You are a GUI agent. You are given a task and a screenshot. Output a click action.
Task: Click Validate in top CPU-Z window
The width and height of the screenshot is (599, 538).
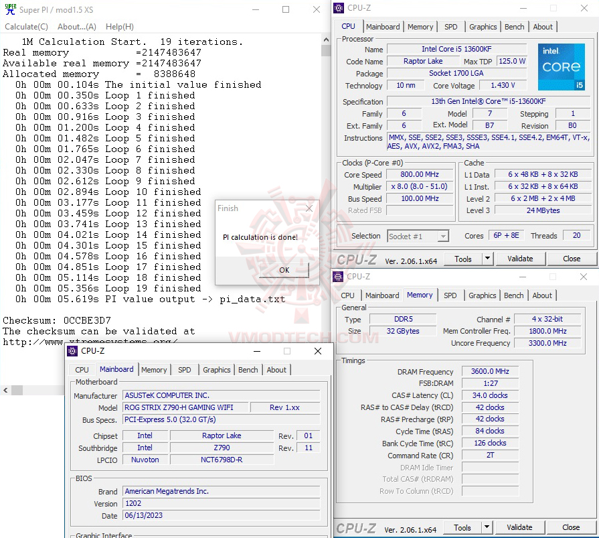point(520,259)
